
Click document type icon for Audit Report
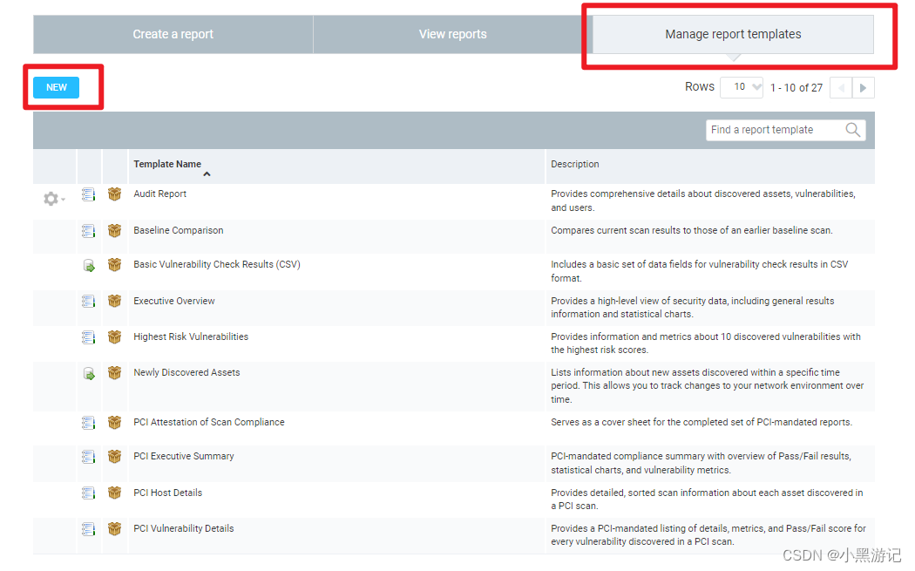[88, 195]
